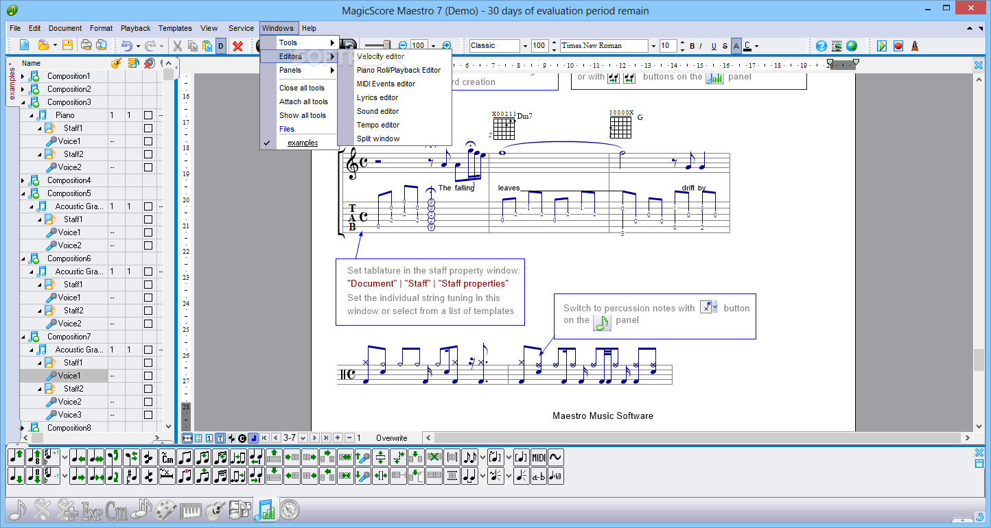Check the box in the highlighted Voice1 row
This screenshot has height=528, width=991.
pyautogui.click(x=148, y=376)
